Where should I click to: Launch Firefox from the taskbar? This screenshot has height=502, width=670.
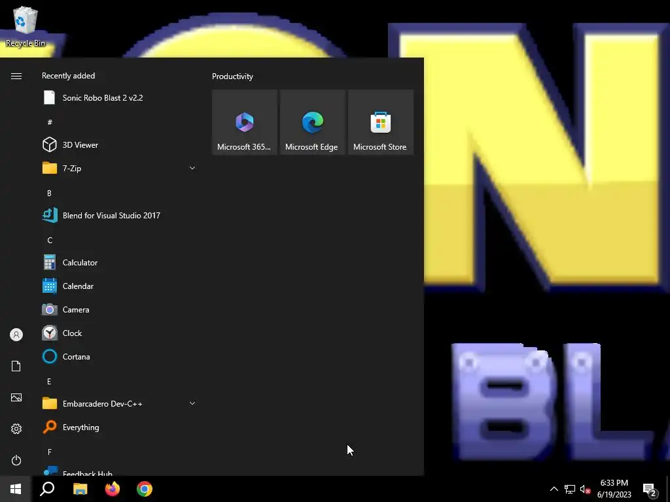[113, 489]
